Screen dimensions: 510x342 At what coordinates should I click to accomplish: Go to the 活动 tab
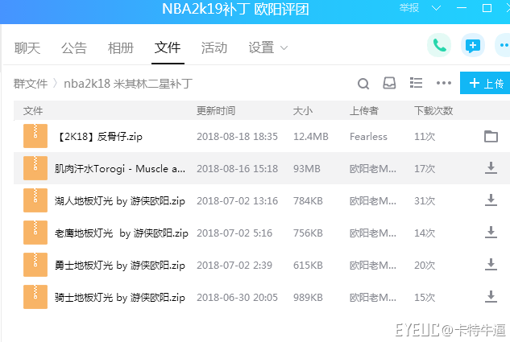[214, 48]
